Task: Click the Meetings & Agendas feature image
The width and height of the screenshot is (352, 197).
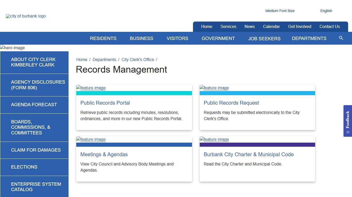Action: [91, 139]
